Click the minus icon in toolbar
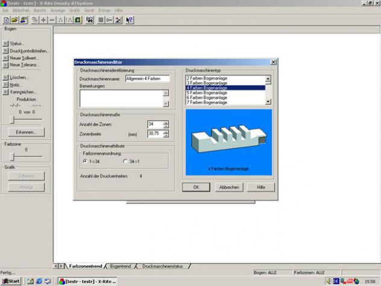The image size is (381, 286). pos(52,20)
